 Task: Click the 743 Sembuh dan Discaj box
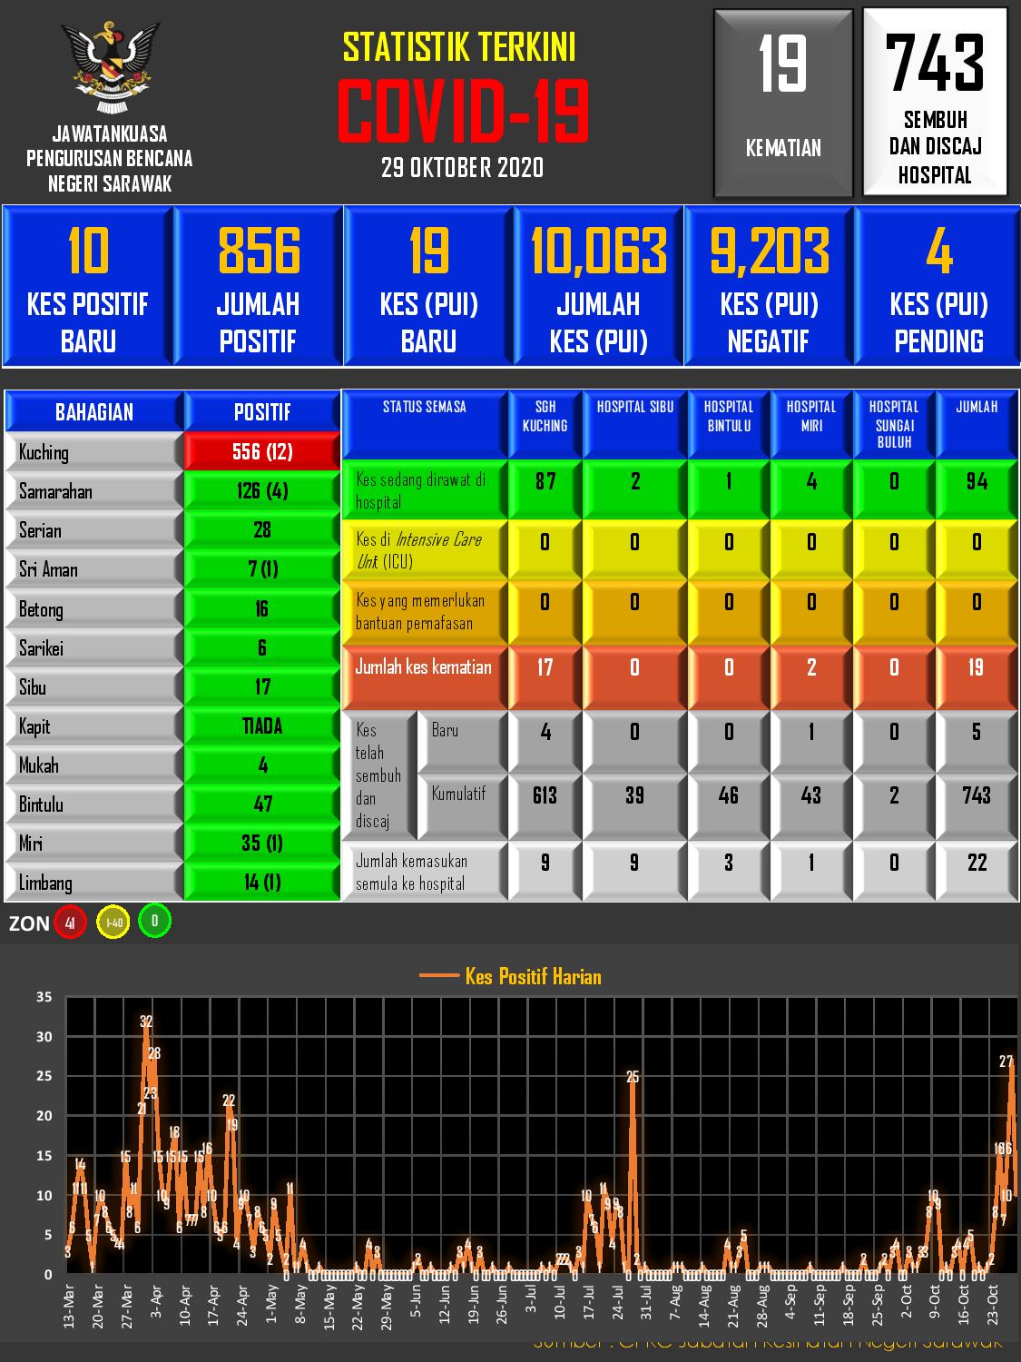point(935,103)
